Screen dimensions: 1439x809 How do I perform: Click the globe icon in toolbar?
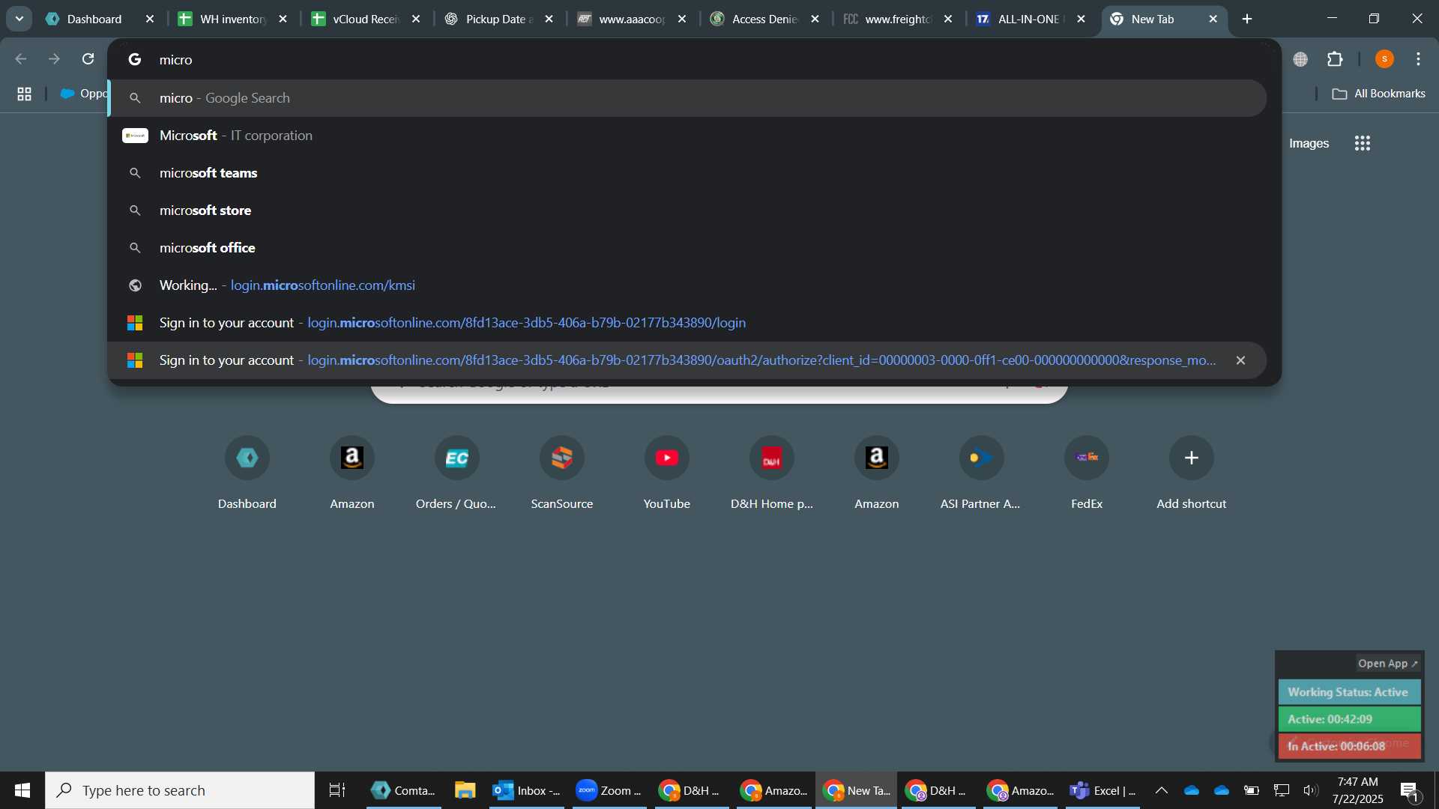click(1300, 59)
